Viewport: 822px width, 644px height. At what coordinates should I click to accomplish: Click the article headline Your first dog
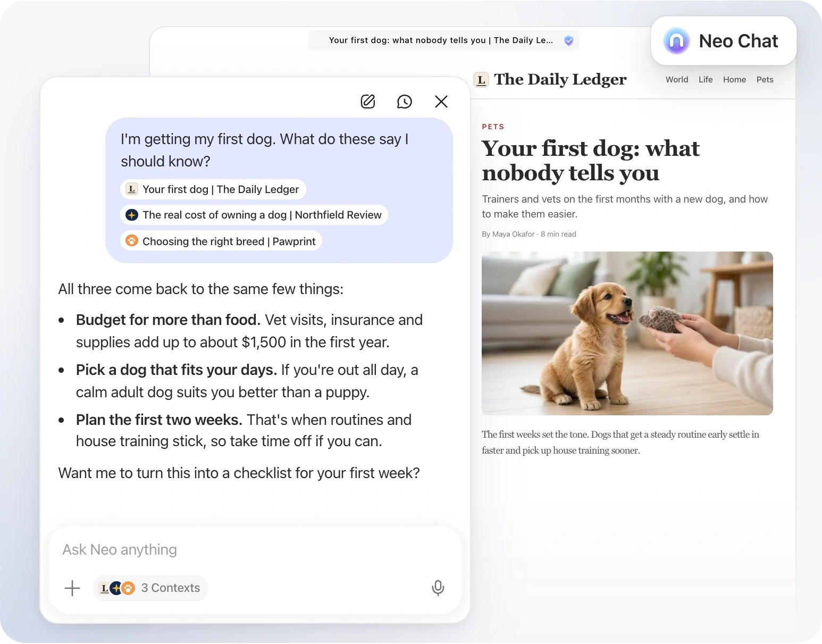tap(590, 161)
